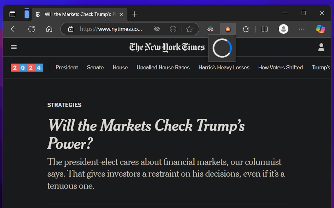Launch the Copilot sidebar
The height and width of the screenshot is (208, 334).
(x=320, y=29)
